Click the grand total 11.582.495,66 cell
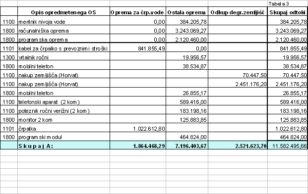308x194 pixels. coord(288,145)
